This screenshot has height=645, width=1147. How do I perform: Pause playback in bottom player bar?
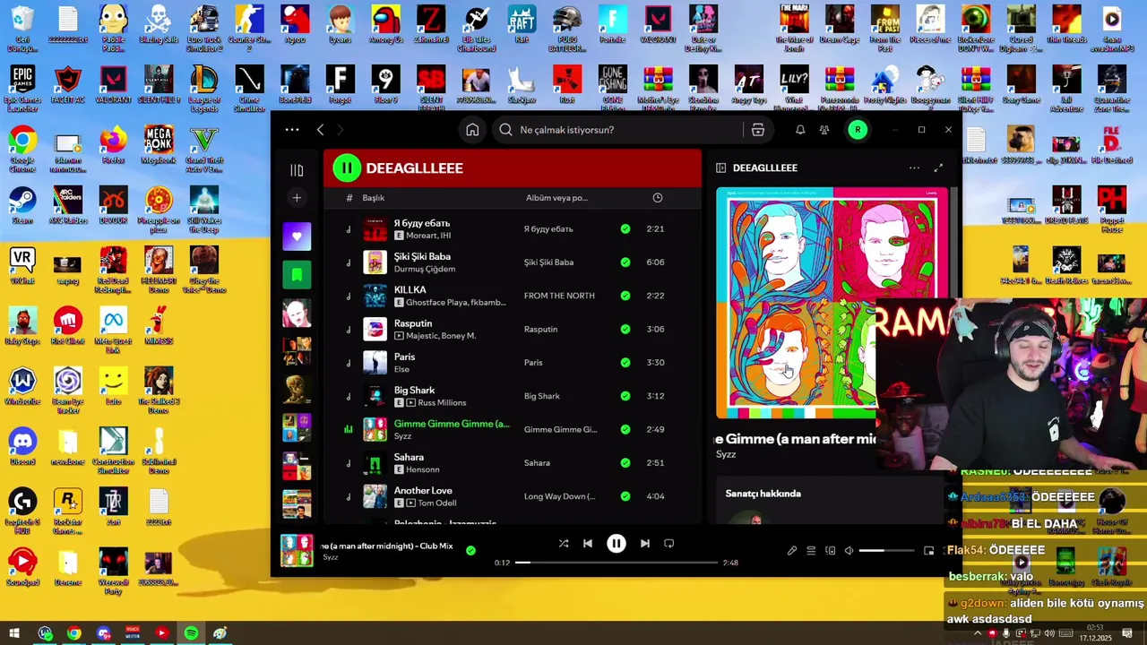coord(617,544)
